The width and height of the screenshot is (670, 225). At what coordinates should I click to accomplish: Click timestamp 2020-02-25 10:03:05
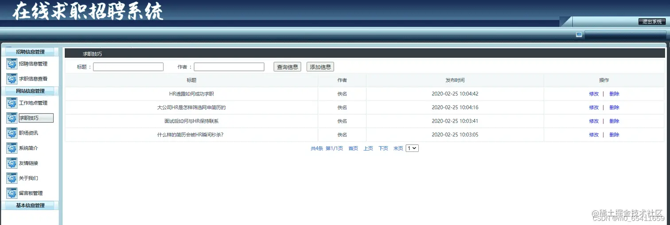pos(455,135)
